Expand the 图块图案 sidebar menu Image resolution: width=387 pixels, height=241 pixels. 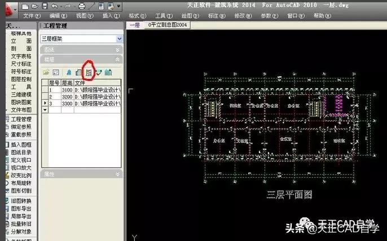click(21, 102)
